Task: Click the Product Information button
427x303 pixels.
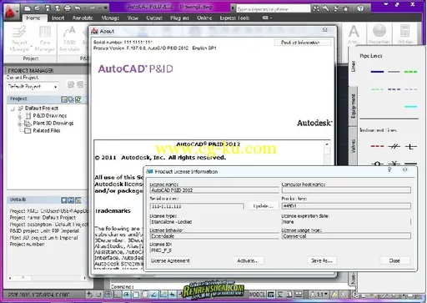Action: (x=303, y=43)
